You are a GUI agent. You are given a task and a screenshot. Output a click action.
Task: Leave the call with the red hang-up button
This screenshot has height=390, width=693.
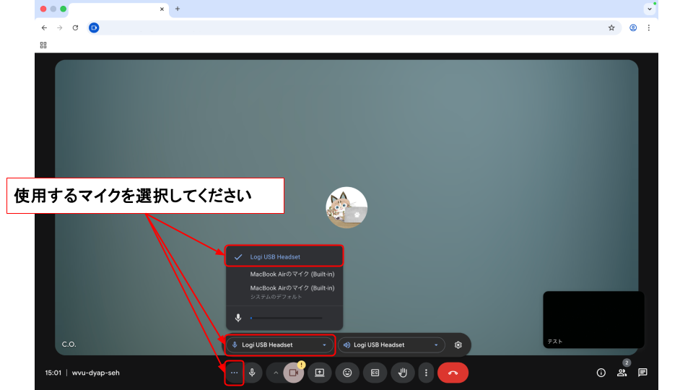[453, 373]
